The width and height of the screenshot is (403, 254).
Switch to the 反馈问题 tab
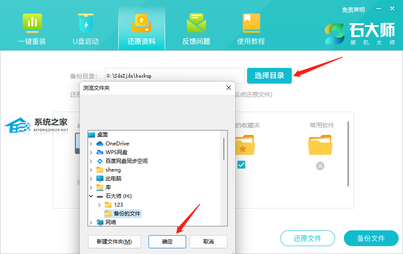click(x=196, y=28)
